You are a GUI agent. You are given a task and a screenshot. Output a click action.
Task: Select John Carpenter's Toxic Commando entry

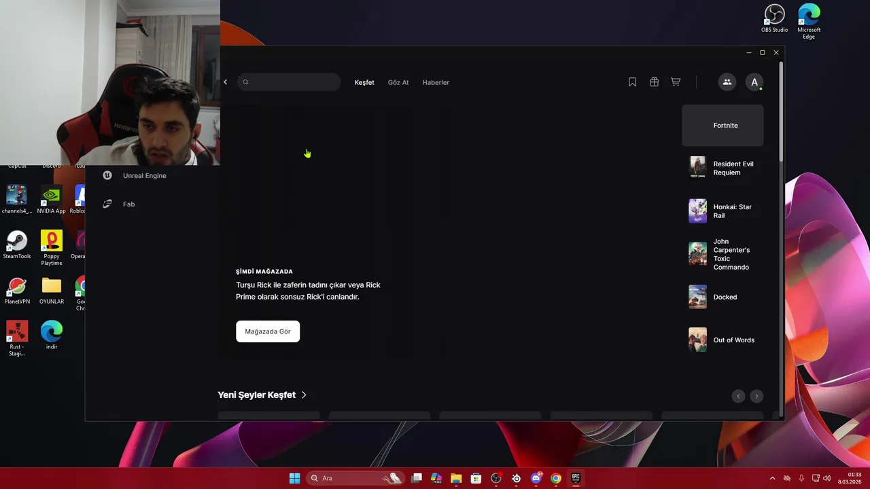[x=723, y=254]
